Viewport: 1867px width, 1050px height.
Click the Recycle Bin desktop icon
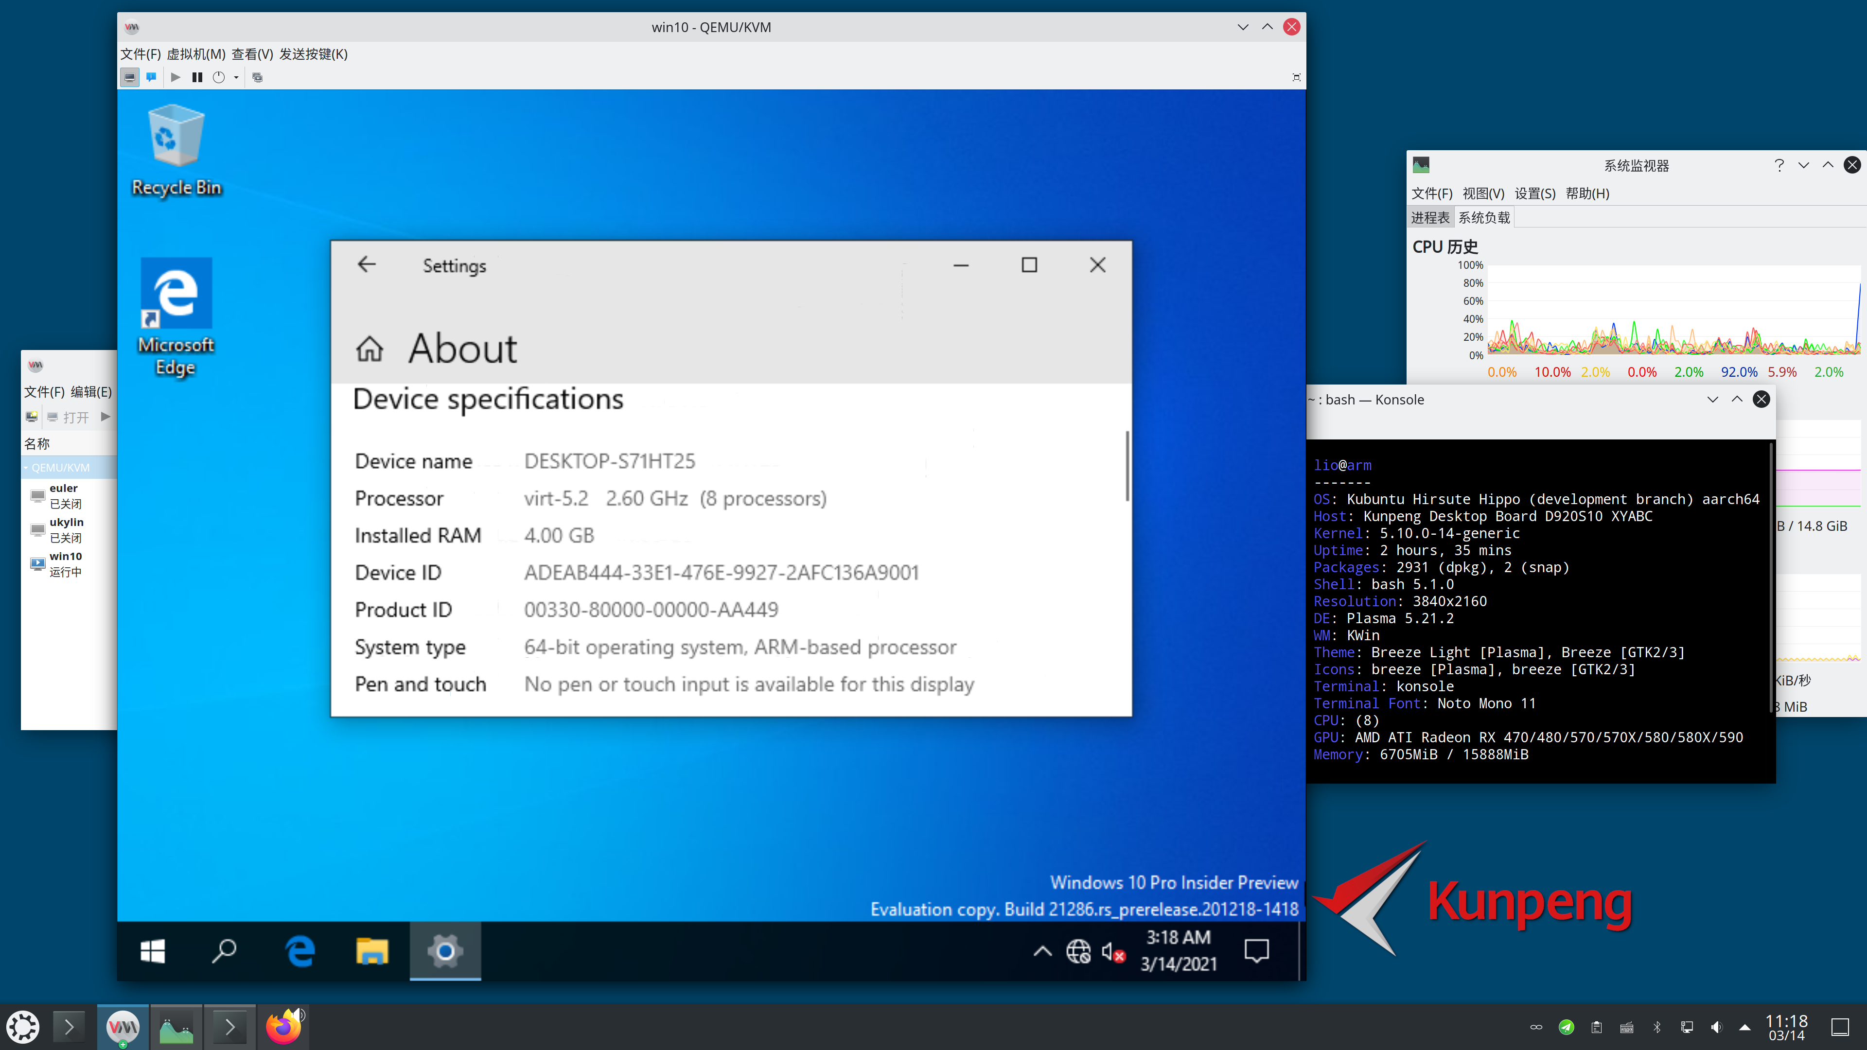pyautogui.click(x=176, y=151)
